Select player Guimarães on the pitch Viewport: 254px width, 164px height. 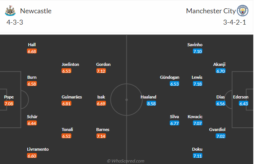72,97
